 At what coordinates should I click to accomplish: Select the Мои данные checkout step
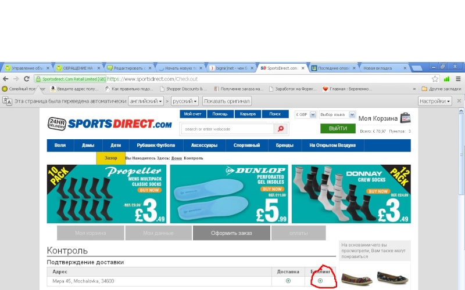point(158,233)
